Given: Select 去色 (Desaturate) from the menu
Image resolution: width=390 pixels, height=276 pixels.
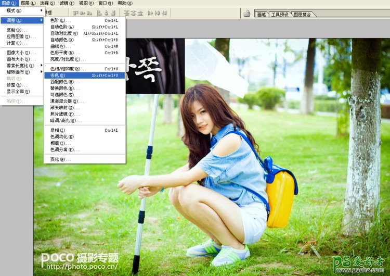Looking at the screenshot, I should pyautogui.click(x=58, y=76).
